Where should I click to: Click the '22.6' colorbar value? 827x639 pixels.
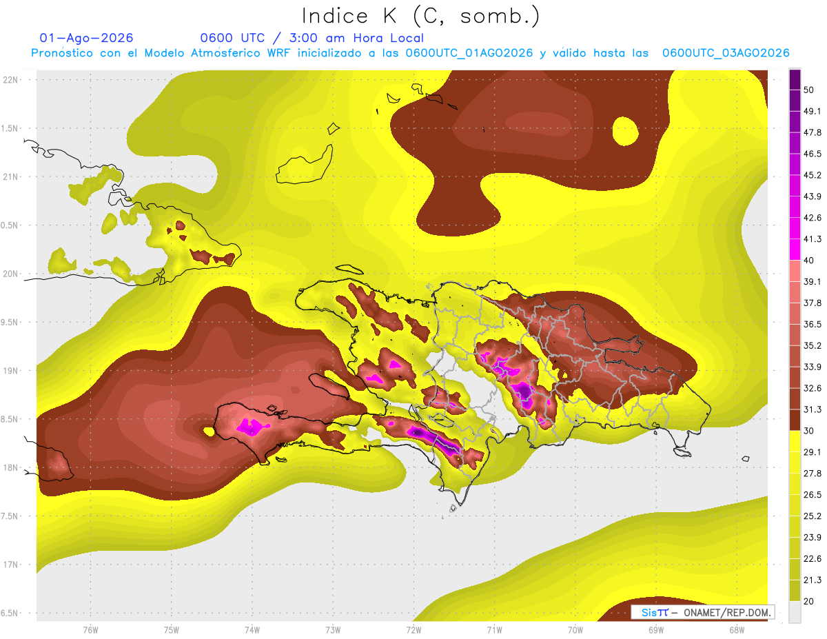coord(812,559)
